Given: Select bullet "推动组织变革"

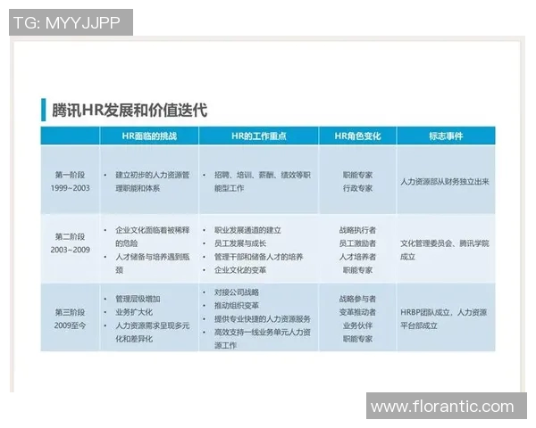Looking at the screenshot, I should [x=236, y=306].
